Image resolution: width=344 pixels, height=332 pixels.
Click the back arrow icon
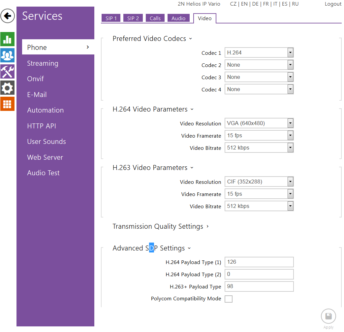coord(8,16)
